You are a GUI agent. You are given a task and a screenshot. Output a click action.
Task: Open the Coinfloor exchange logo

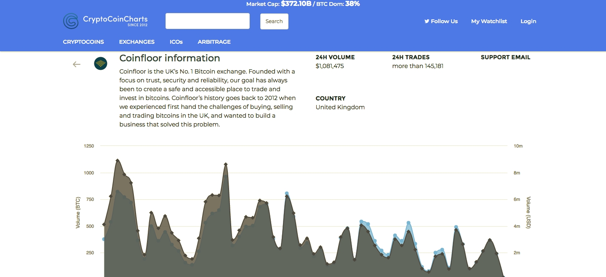pyautogui.click(x=101, y=63)
